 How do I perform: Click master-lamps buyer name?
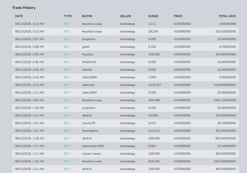[91, 154]
